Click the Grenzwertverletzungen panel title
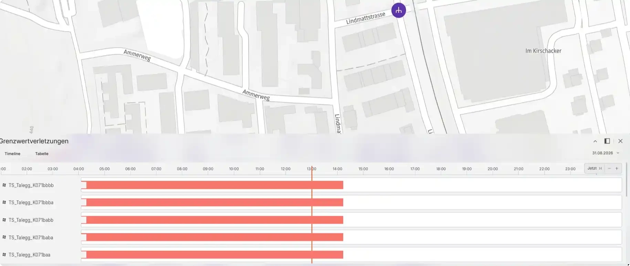The image size is (630, 266). click(34, 141)
